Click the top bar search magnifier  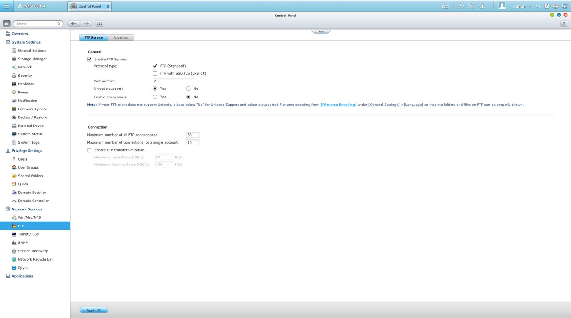click(x=538, y=6)
